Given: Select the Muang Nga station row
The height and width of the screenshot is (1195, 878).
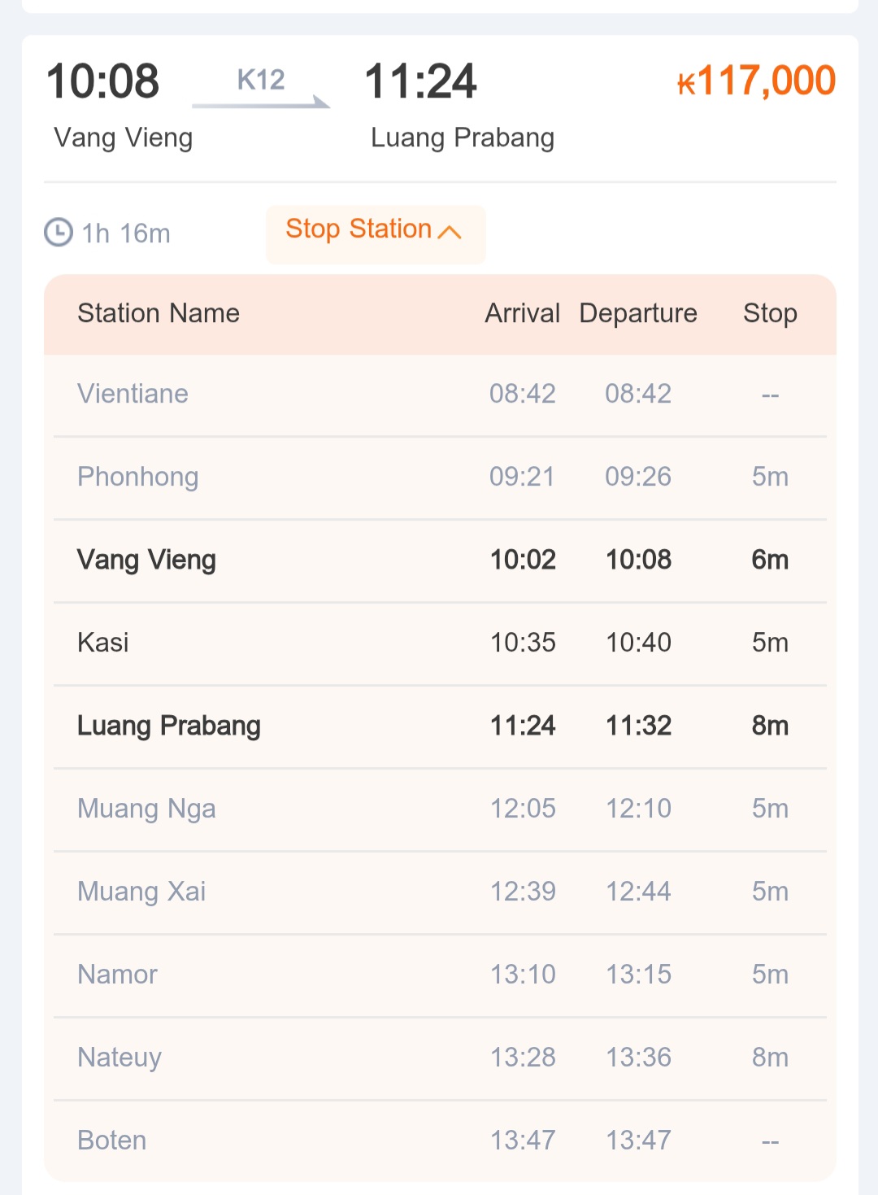Looking at the screenshot, I should click(440, 809).
